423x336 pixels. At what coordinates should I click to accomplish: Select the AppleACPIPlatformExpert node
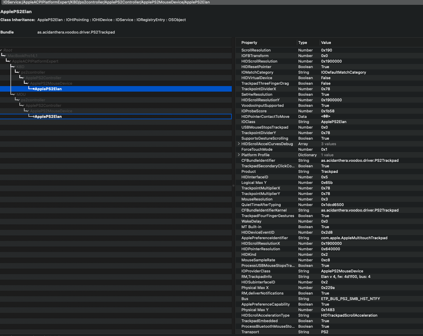tap(35, 61)
